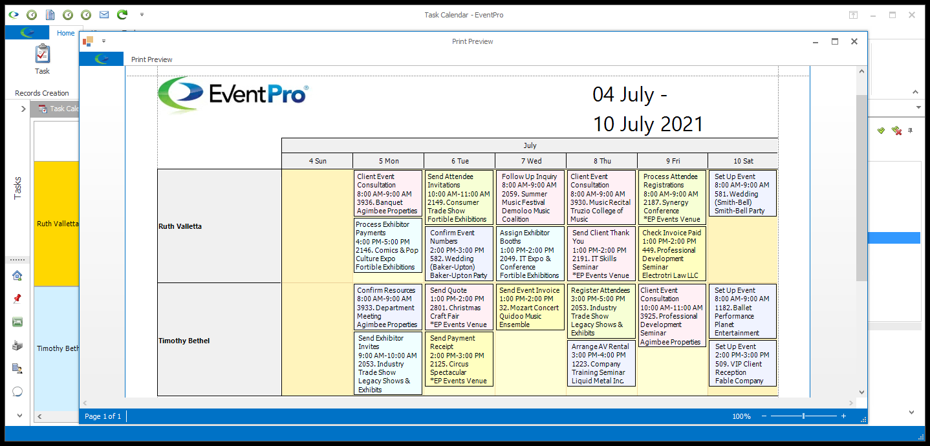Toggle the small pin icon on side panel
Viewport: 930px width, 446px height.
[911, 131]
